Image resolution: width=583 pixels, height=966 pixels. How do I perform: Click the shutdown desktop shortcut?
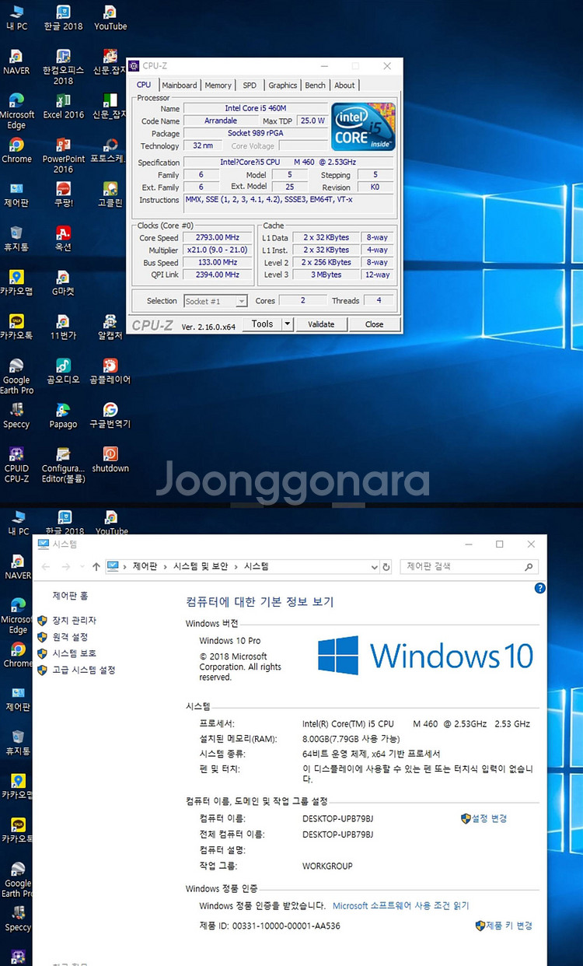(110, 460)
